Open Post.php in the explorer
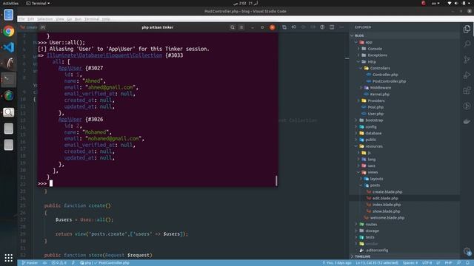 tap(375, 107)
